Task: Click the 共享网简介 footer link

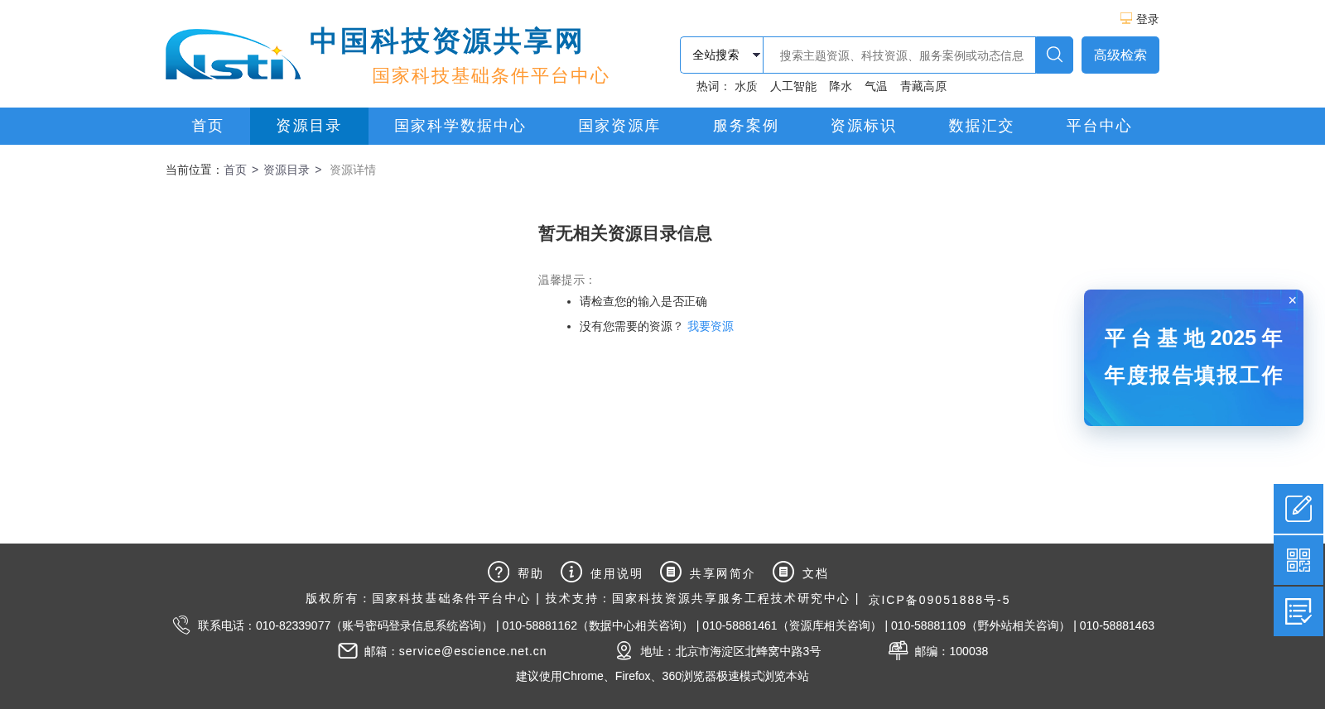Action: click(722, 573)
